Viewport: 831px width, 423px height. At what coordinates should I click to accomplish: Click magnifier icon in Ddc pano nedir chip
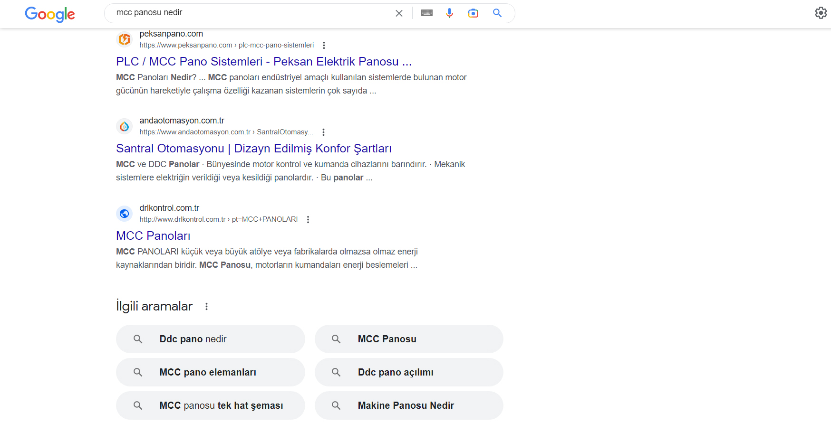tap(138, 339)
